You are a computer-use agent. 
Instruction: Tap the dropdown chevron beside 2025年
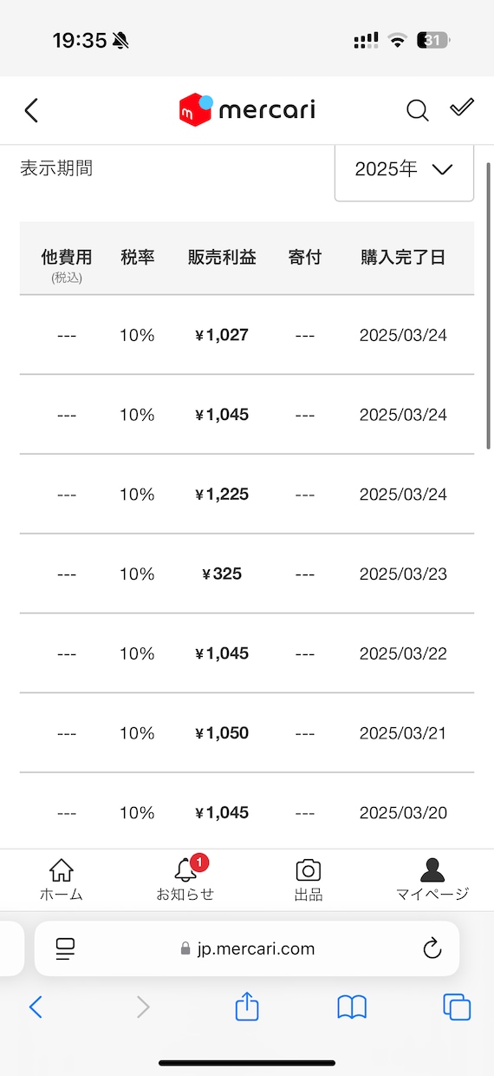pyautogui.click(x=442, y=170)
